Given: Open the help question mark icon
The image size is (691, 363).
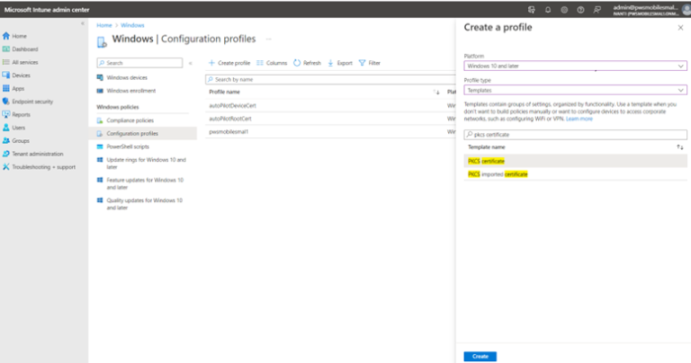Looking at the screenshot, I should click(580, 10).
